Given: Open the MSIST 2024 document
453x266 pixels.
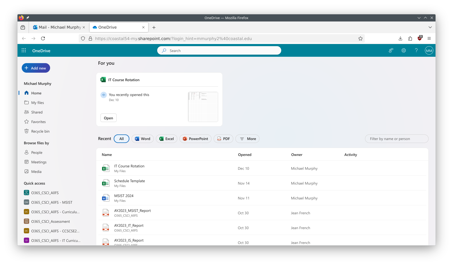Looking at the screenshot, I should point(124,196).
